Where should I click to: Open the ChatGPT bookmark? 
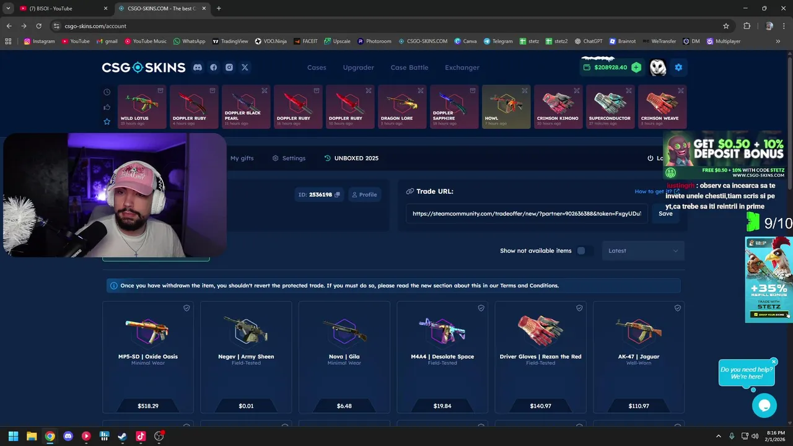(x=588, y=42)
